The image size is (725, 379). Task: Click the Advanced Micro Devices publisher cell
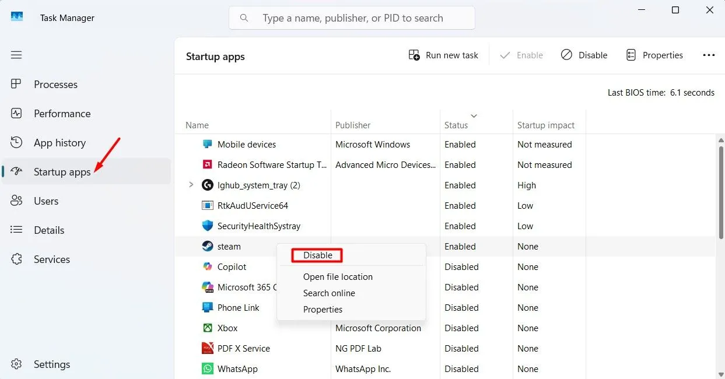click(386, 165)
